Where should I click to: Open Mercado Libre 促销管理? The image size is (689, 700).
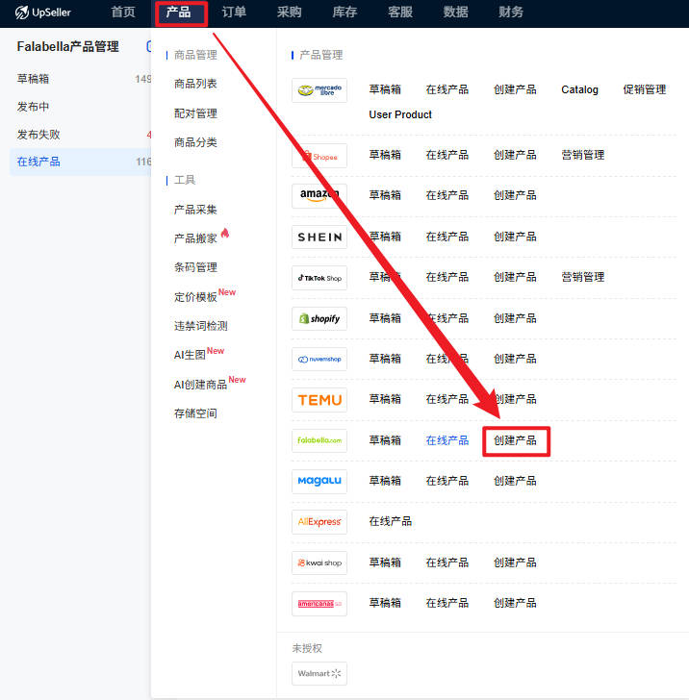pyautogui.click(x=645, y=89)
